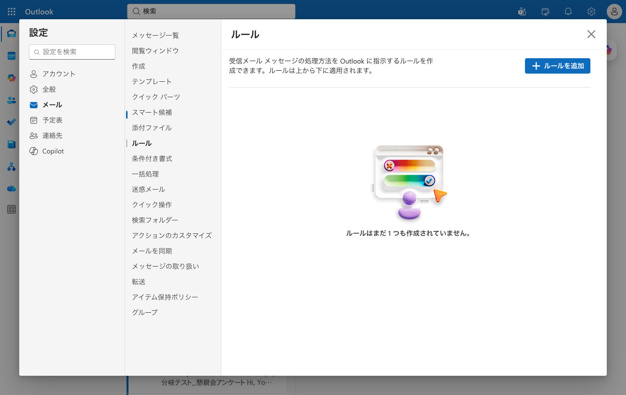Screen dimensions: 626x395
Task: Open 予定表 settings category
Action: [72, 120]
